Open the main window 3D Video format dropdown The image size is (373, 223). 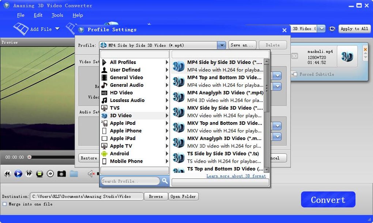click(321, 29)
